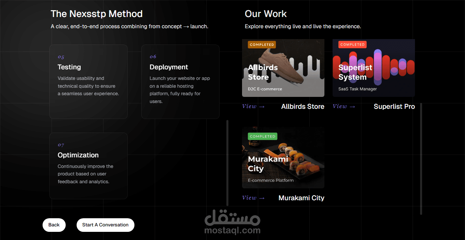Screen dimensions: 465x240
Task: Click the red COMPLETED badge on Superlist card
Action: click(353, 45)
